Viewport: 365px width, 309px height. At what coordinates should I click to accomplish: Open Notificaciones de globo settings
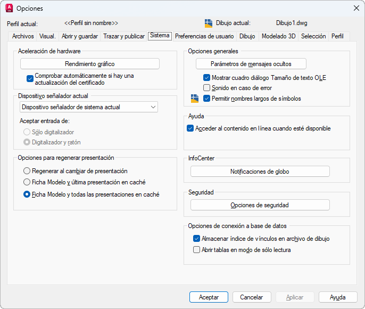tap(260, 172)
